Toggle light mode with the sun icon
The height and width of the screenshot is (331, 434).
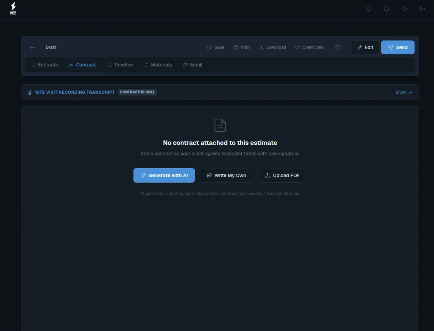tap(404, 8)
